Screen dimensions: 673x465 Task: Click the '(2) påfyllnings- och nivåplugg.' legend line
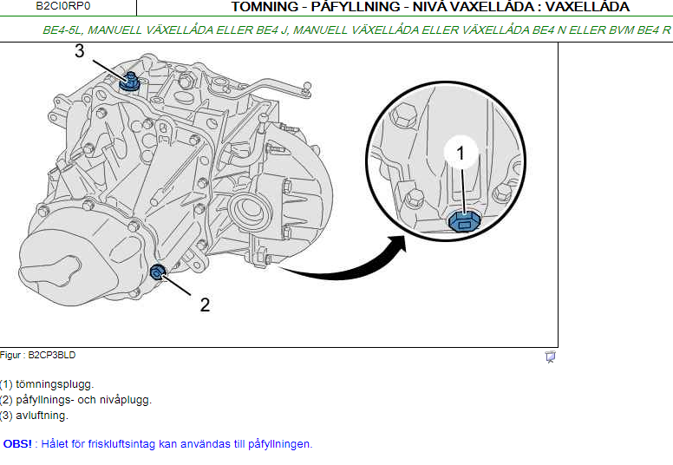[x=75, y=400]
